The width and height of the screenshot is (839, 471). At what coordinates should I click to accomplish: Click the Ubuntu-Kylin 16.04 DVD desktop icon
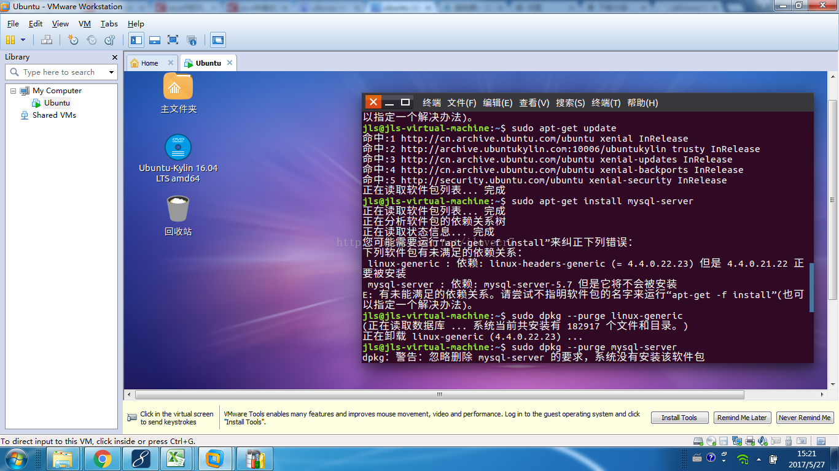(x=178, y=159)
